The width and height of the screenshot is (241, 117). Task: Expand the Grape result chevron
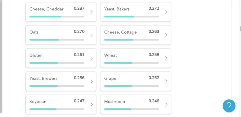(166, 81)
